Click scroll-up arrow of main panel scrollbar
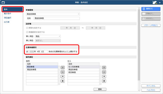163x94 pixels. point(139,8)
